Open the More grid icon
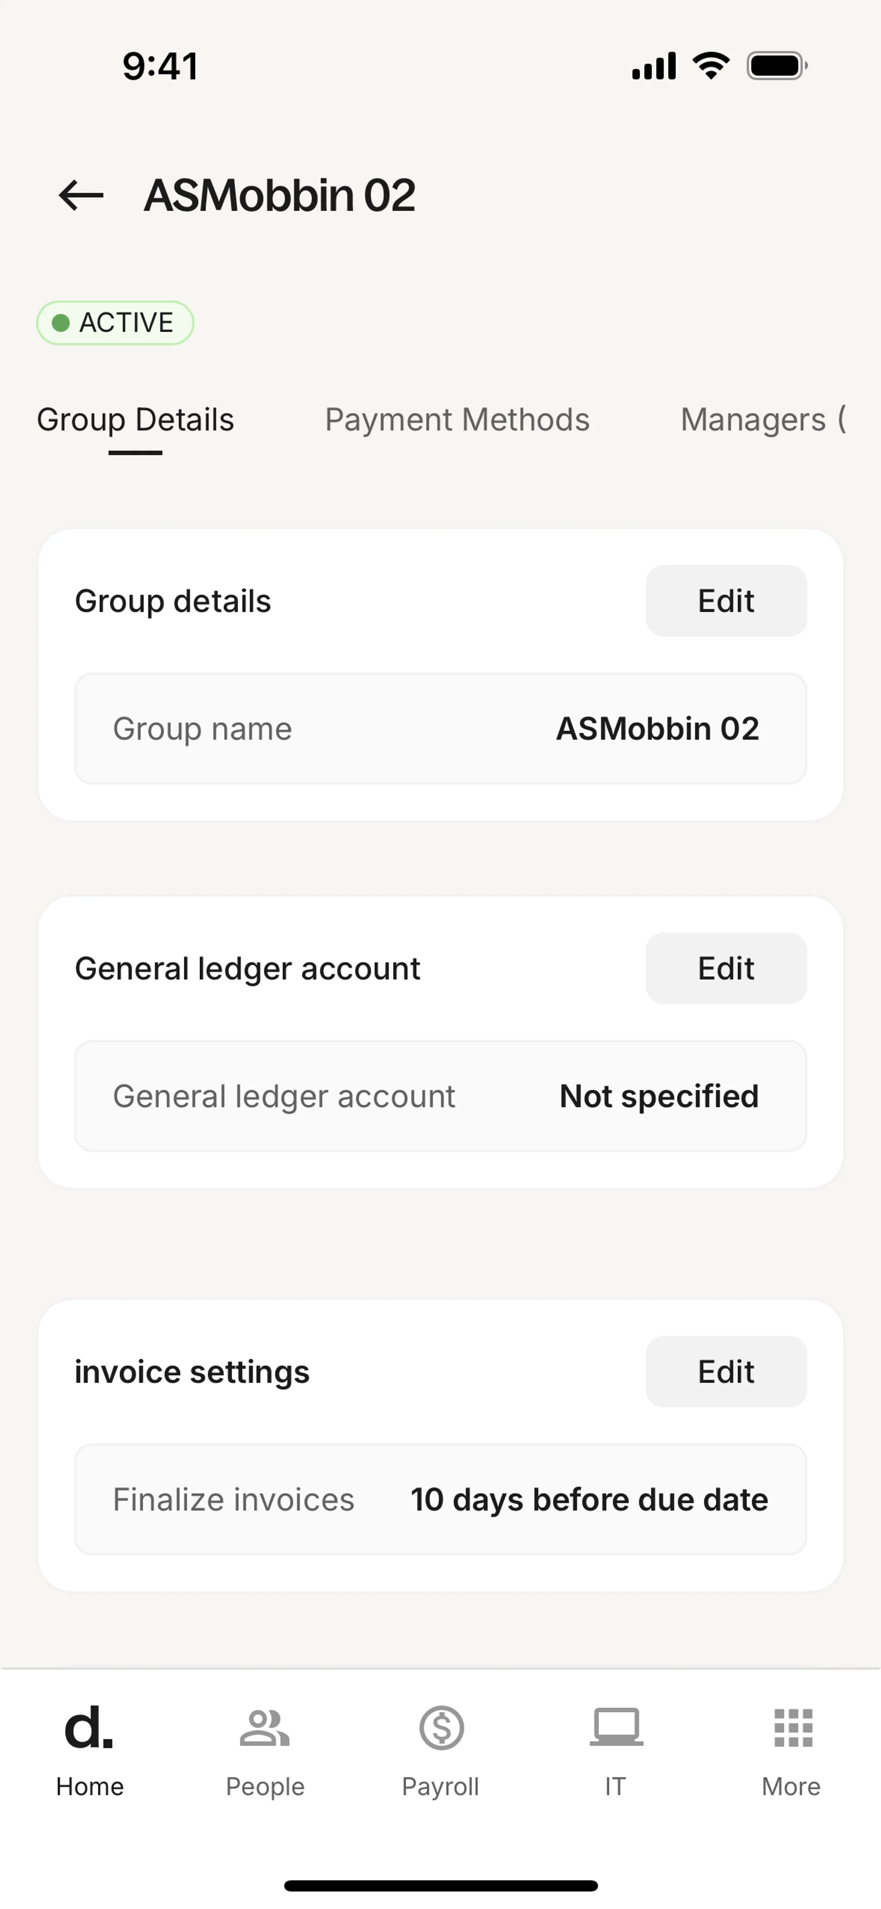The width and height of the screenshot is (881, 1909). coord(793,1727)
